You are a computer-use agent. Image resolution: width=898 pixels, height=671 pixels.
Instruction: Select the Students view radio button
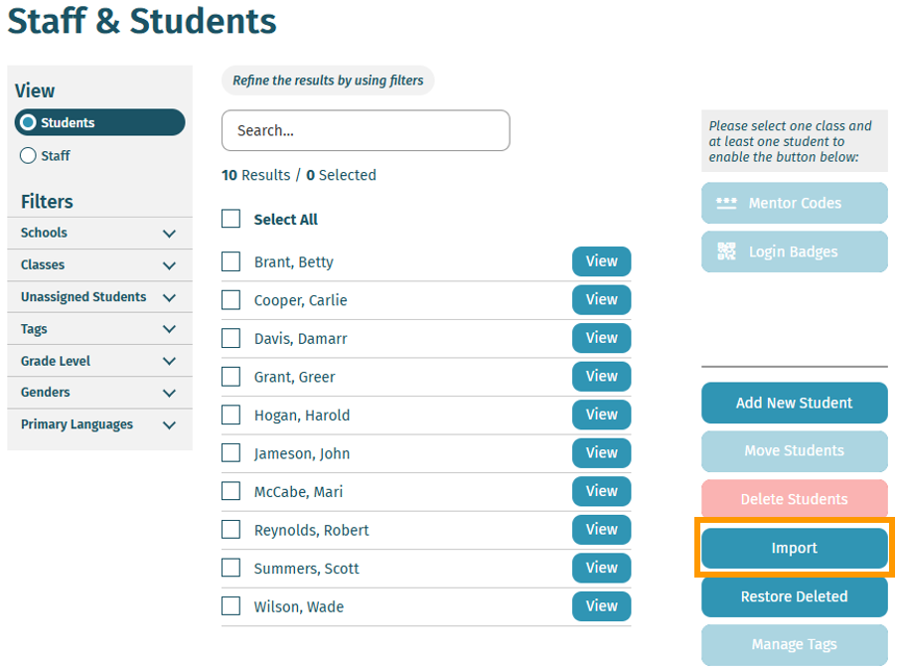28,122
